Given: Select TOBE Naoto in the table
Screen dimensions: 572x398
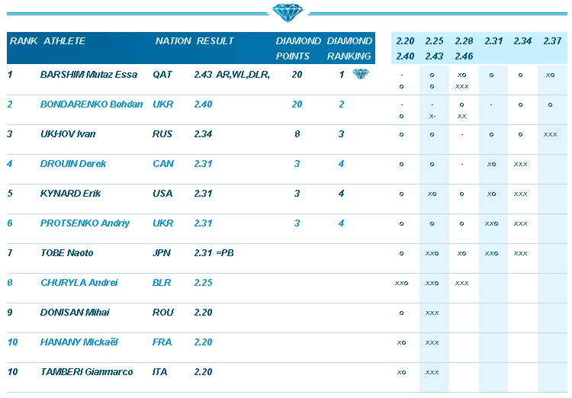Looking at the screenshot, I should [x=66, y=253].
